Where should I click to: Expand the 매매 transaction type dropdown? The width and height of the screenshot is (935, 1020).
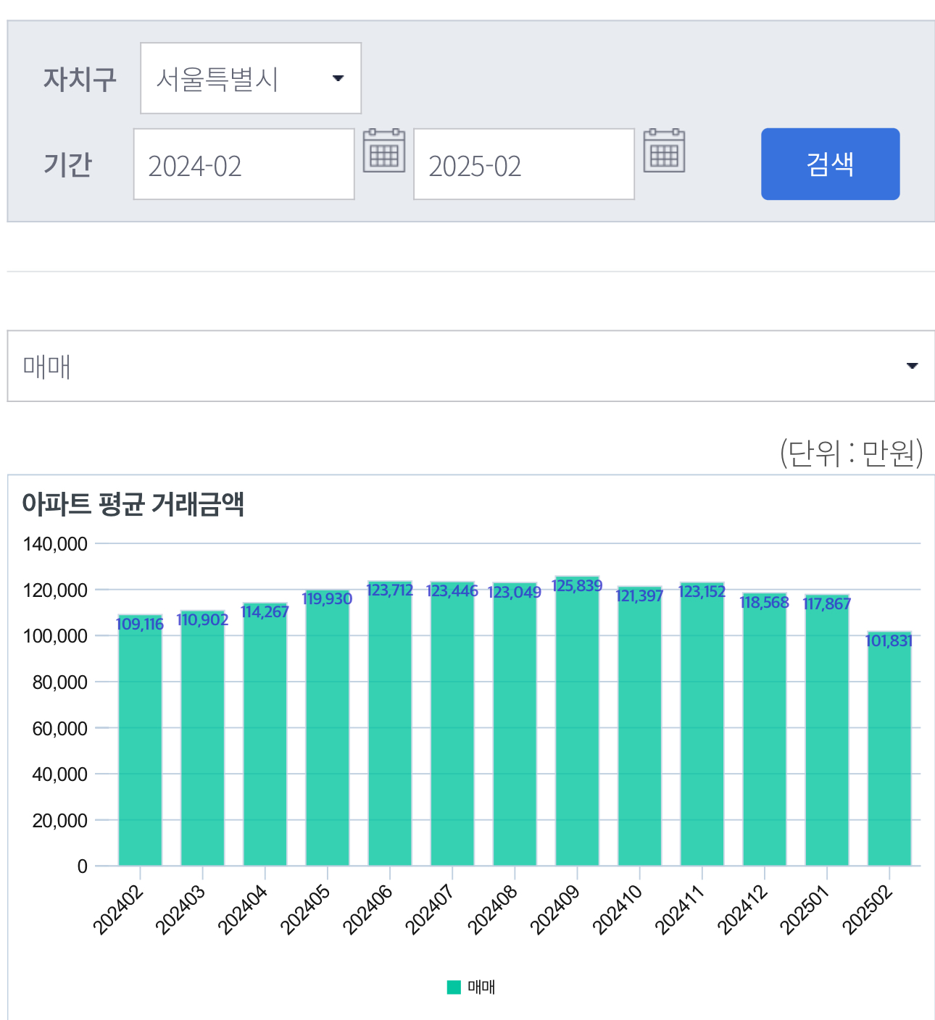click(x=471, y=366)
